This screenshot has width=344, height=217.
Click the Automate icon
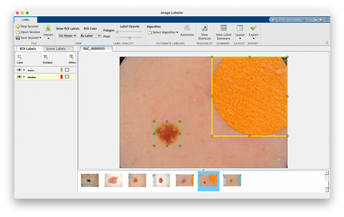(x=187, y=28)
